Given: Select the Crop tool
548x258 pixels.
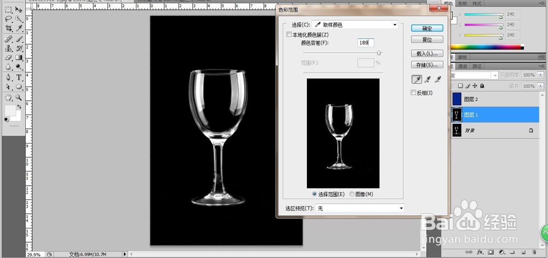Looking at the screenshot, I should [x=8, y=28].
